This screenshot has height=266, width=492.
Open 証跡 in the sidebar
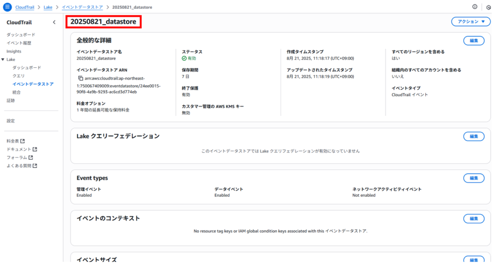11,101
